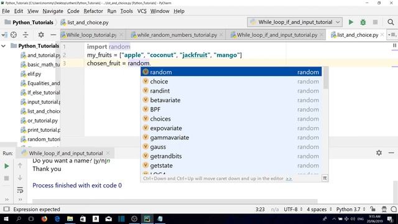398x224 pixels.
Task: Click the pi icon in completion popup
Action: click(325, 179)
